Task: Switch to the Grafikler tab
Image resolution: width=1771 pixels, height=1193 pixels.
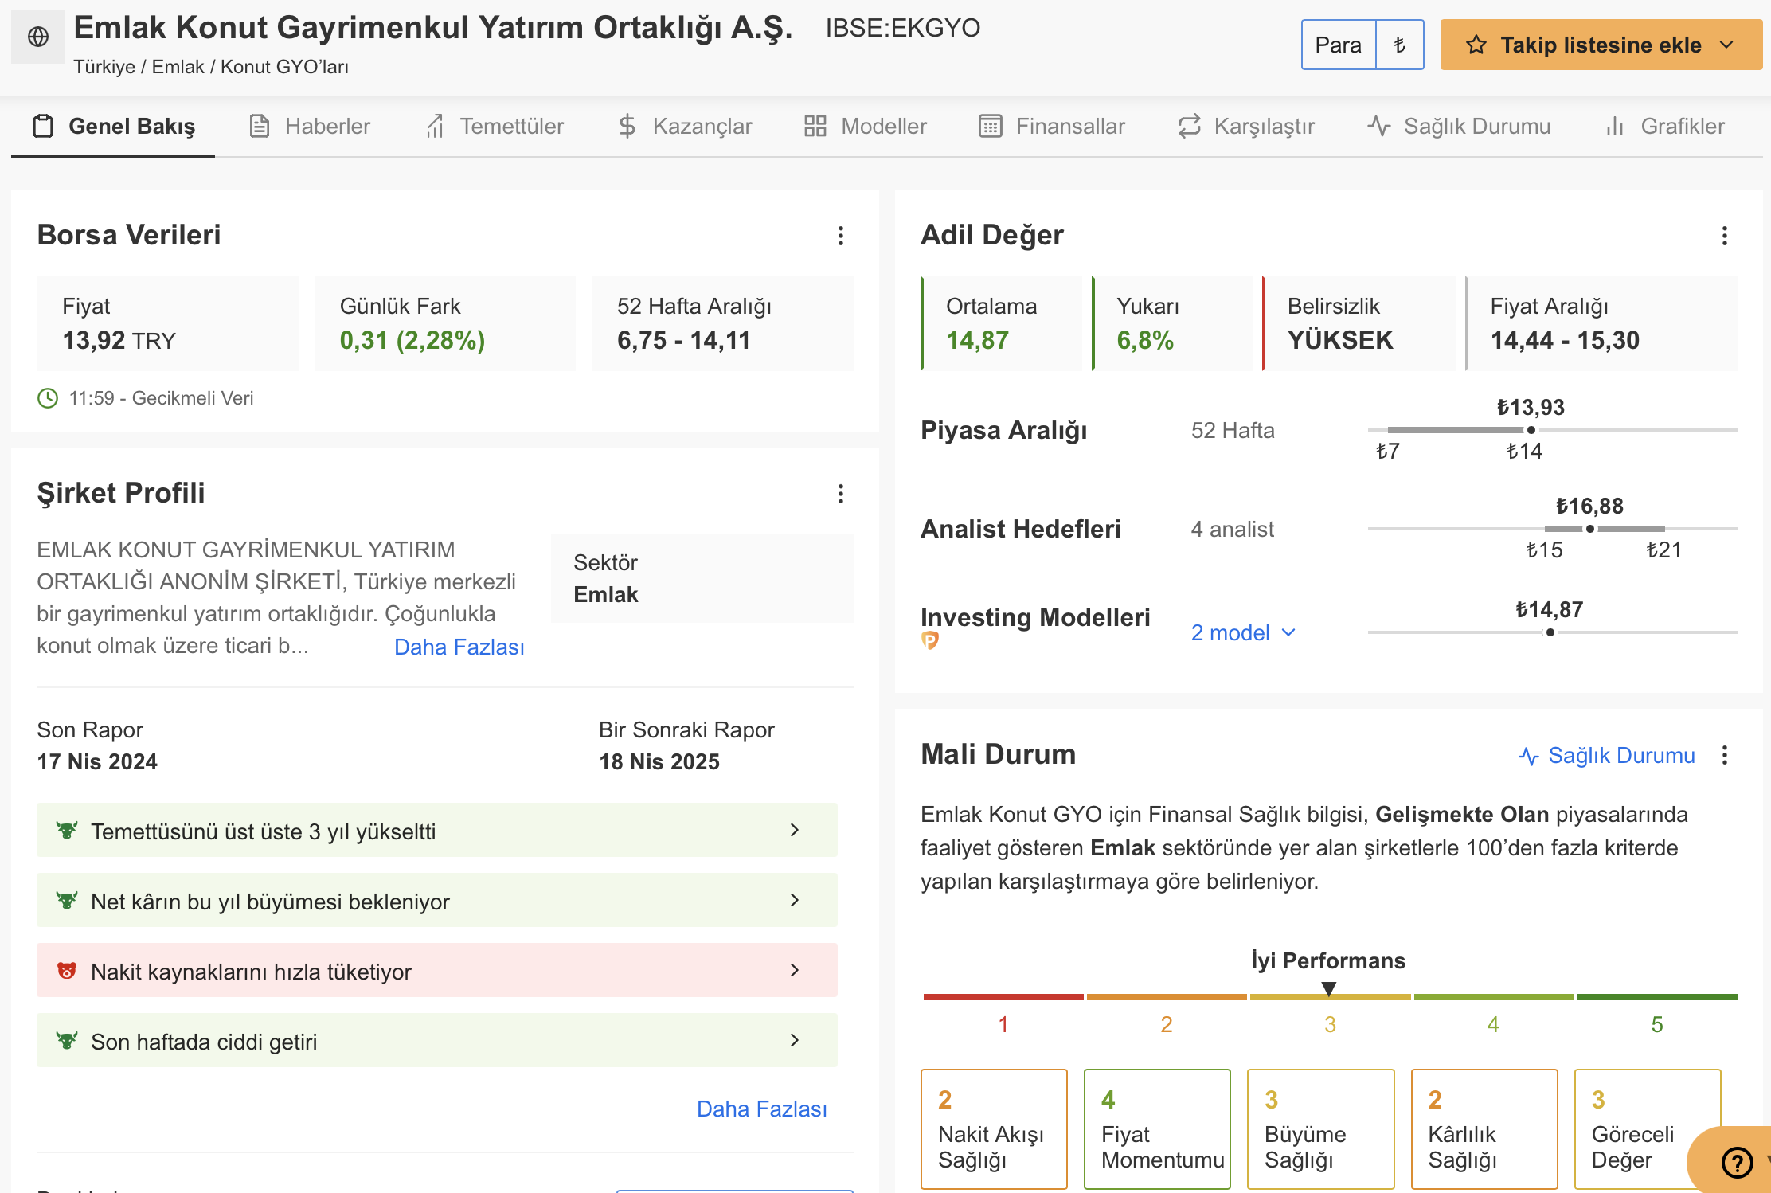Action: pyautogui.click(x=1664, y=127)
